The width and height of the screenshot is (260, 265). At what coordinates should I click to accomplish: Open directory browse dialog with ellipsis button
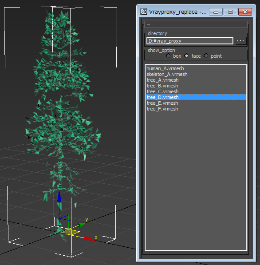pos(240,40)
